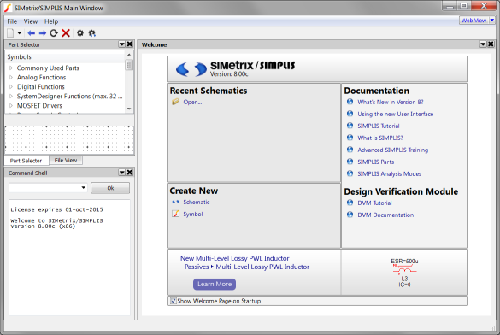The image size is (500, 335).
Task: Open the SIMPLIS Tutorial documentation link
Action: click(378, 126)
